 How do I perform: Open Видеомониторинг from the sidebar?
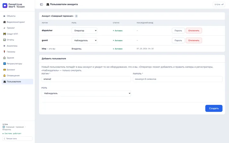pos(17,22)
